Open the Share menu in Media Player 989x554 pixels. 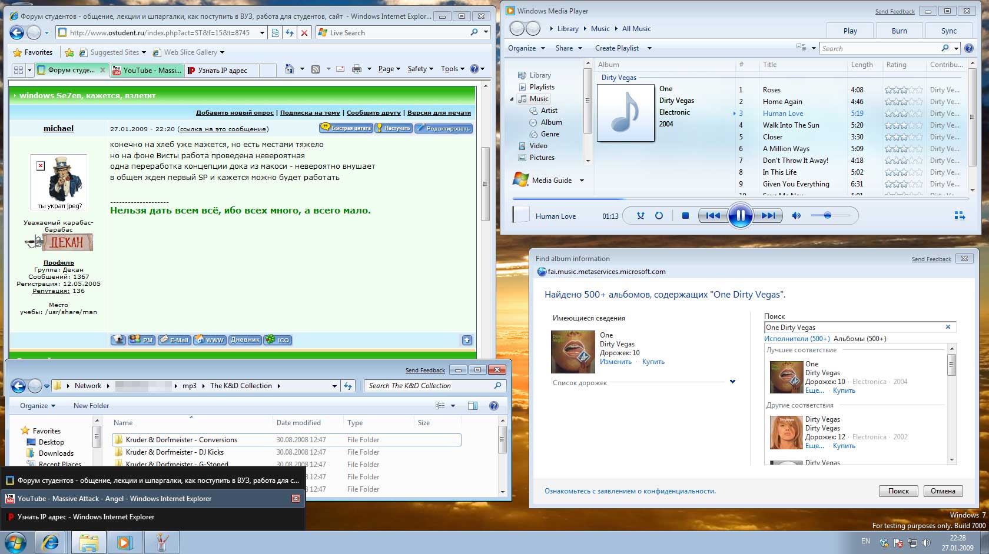tap(569, 48)
